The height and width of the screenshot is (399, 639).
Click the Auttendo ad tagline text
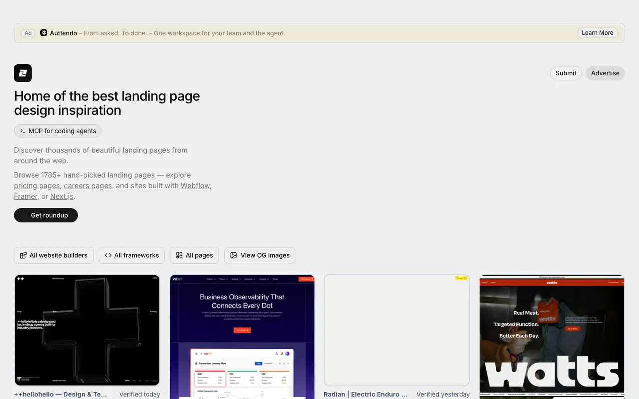pos(184,33)
